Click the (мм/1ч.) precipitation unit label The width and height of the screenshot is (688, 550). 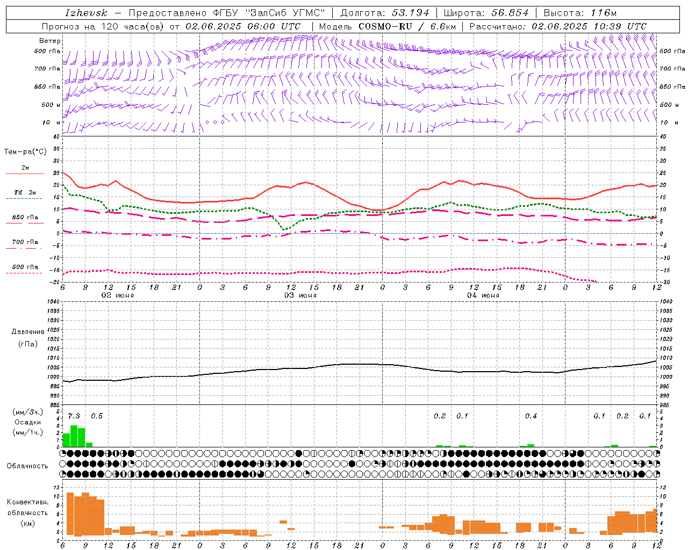28,432
